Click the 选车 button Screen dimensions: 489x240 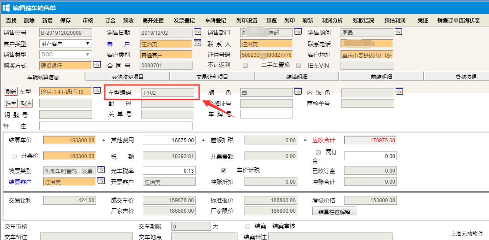coord(11,103)
